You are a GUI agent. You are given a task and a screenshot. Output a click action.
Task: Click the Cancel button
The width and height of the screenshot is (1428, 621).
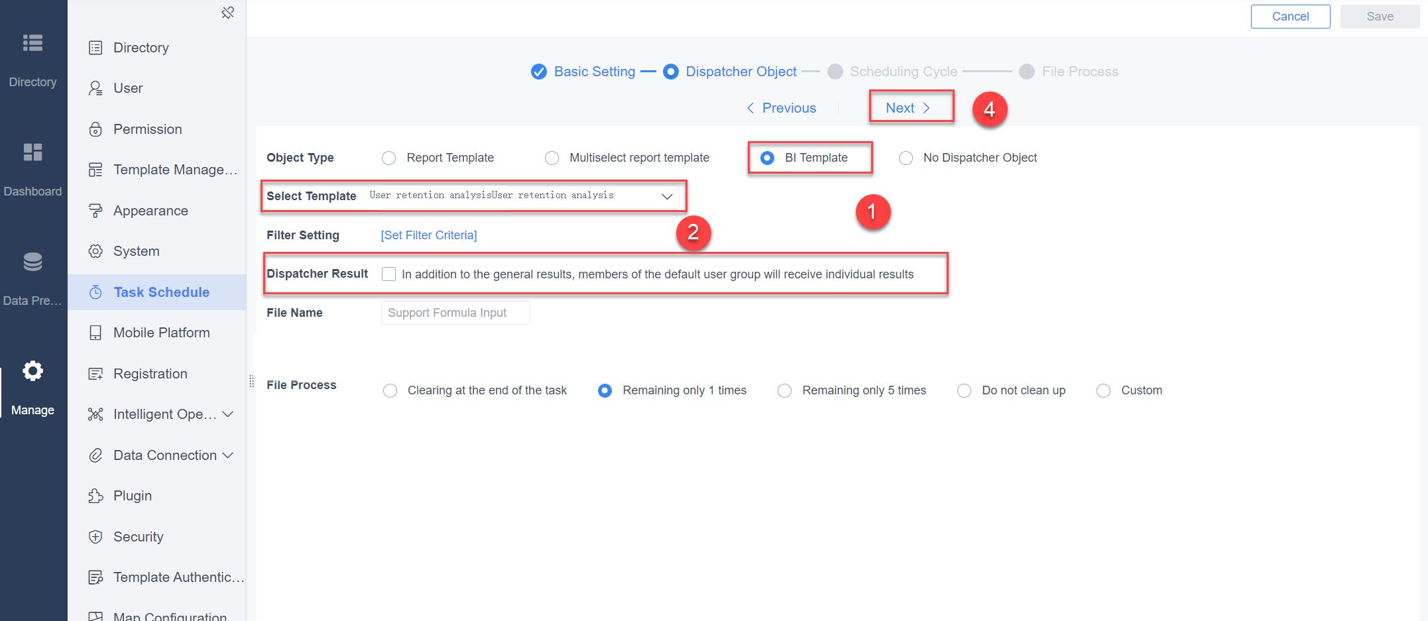[x=1290, y=17]
